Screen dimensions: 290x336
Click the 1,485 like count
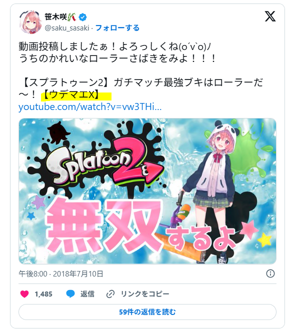(43, 294)
